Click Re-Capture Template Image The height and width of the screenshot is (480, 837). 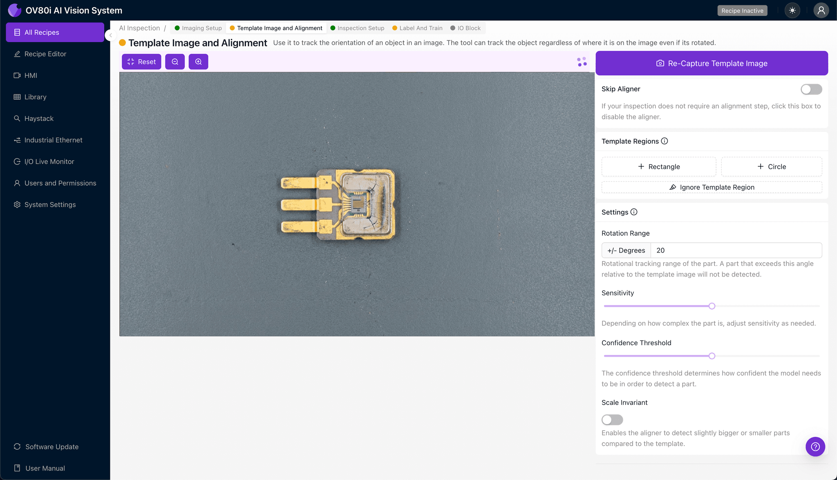(x=712, y=63)
